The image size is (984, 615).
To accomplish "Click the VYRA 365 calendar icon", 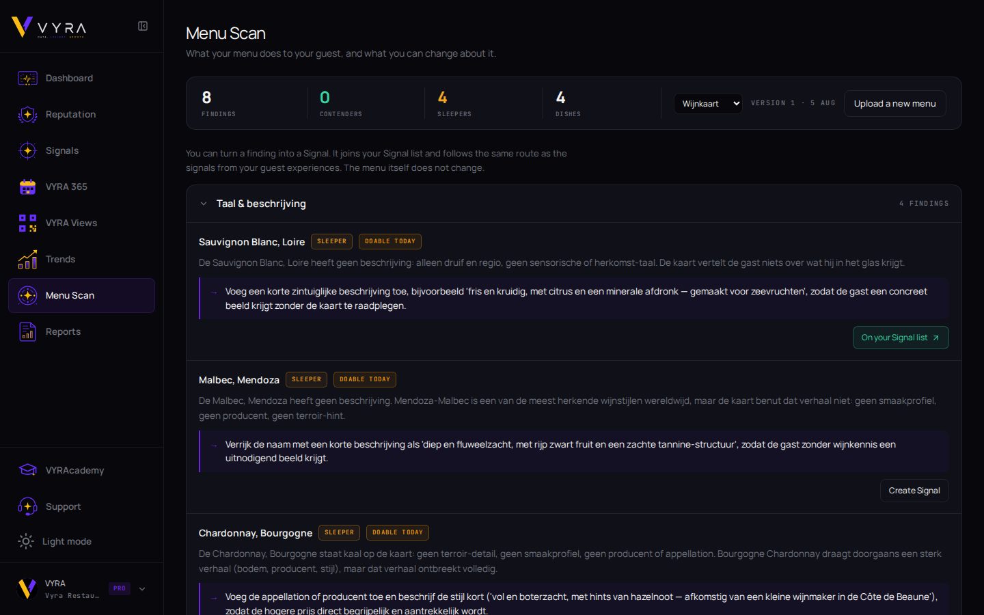I will [x=27, y=187].
